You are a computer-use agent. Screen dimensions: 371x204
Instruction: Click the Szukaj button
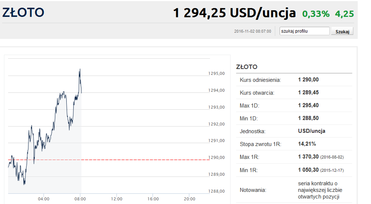coord(342,31)
